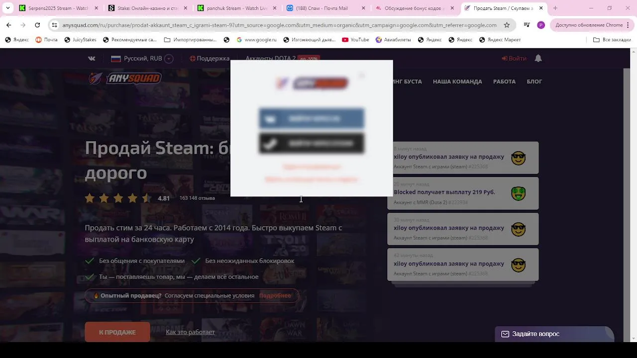Open the media controls icon in toolbar

pos(527,25)
